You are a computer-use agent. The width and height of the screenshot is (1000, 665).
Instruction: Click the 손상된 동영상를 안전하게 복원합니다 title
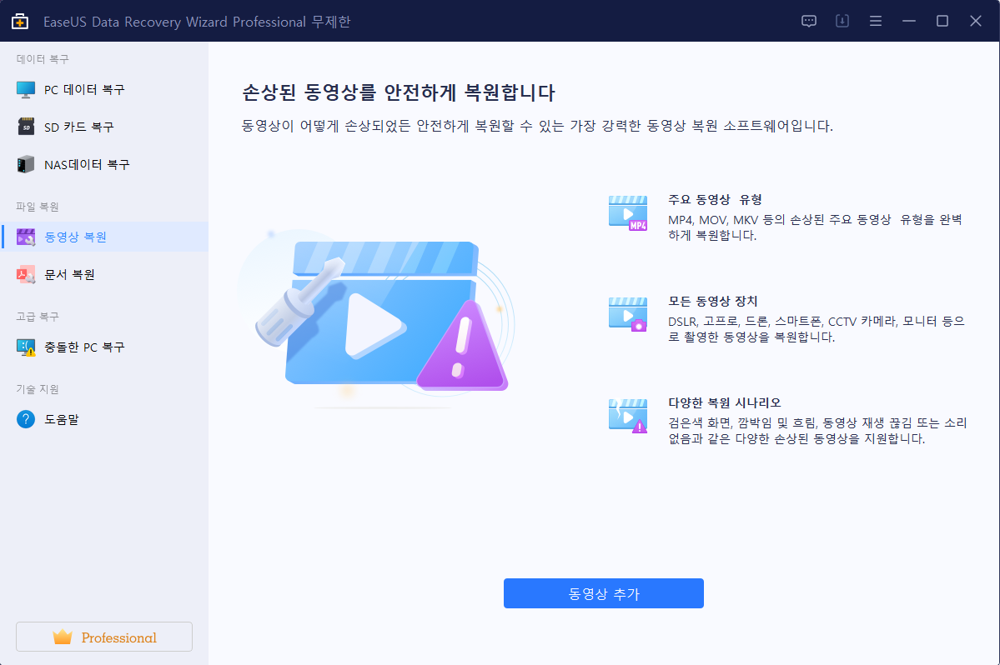pyautogui.click(x=399, y=93)
